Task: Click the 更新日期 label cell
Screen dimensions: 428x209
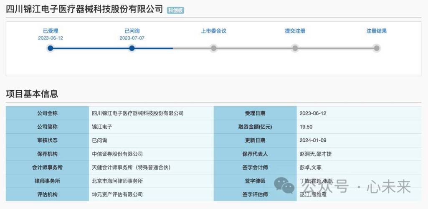Action: pos(255,140)
